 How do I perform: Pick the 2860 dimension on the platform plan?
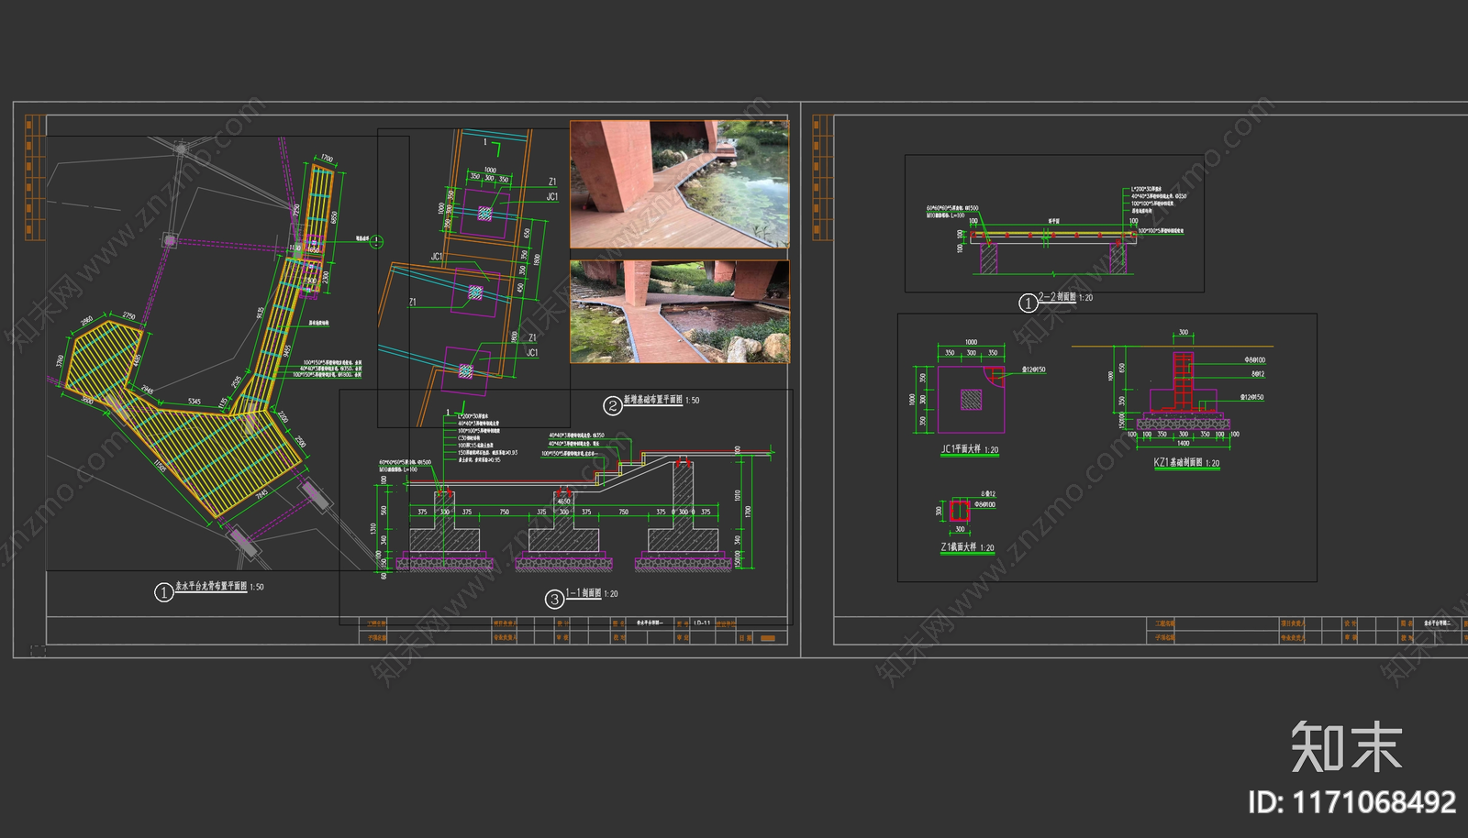tap(86, 322)
